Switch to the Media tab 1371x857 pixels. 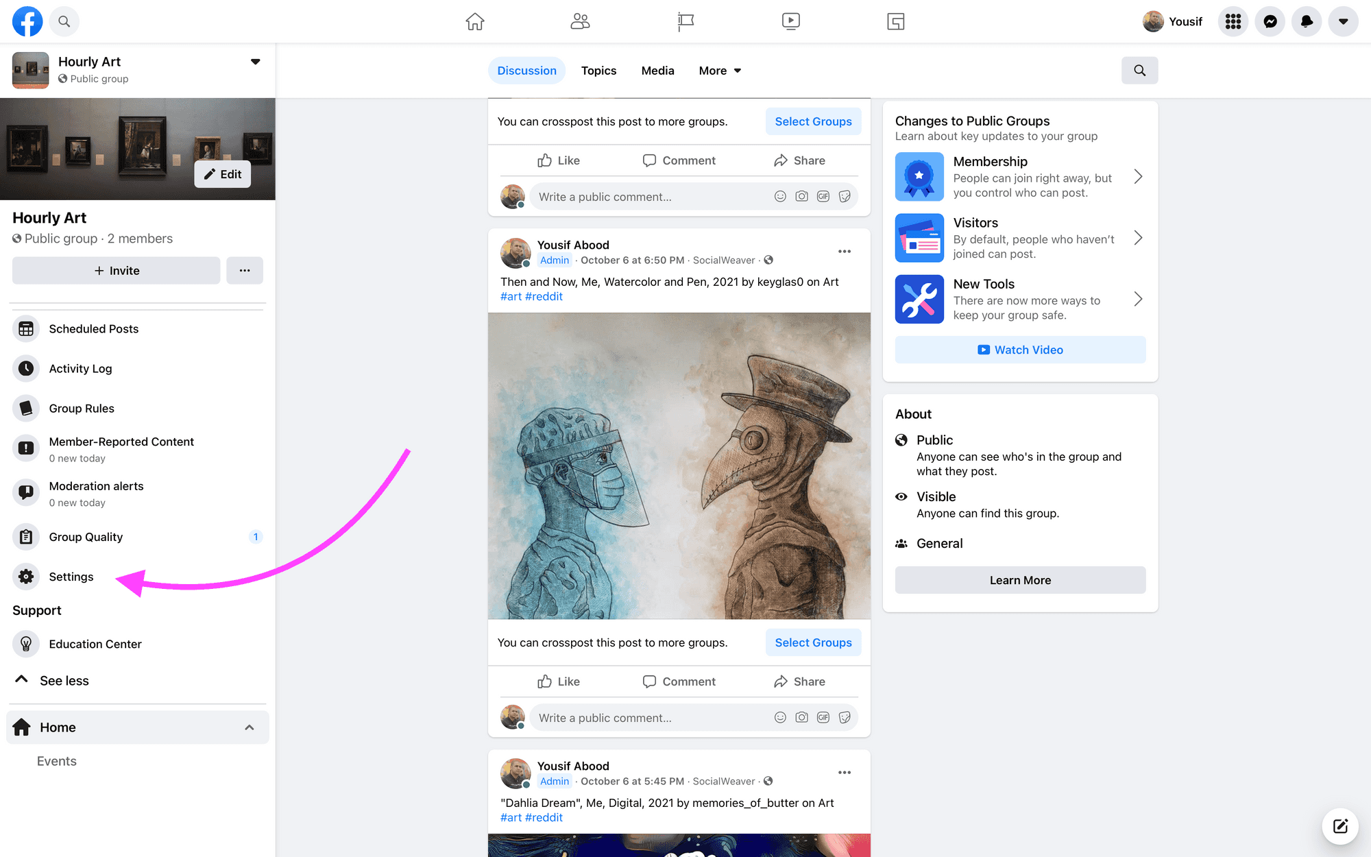tap(657, 71)
